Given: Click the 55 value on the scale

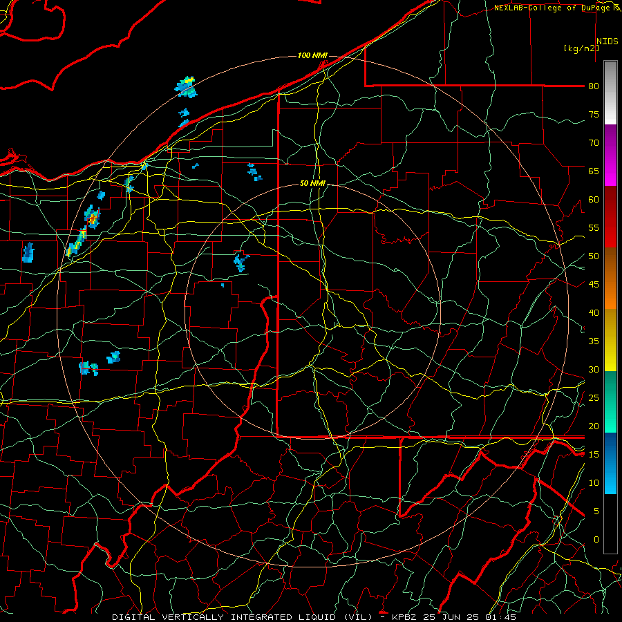Looking at the screenshot, I should point(594,227).
